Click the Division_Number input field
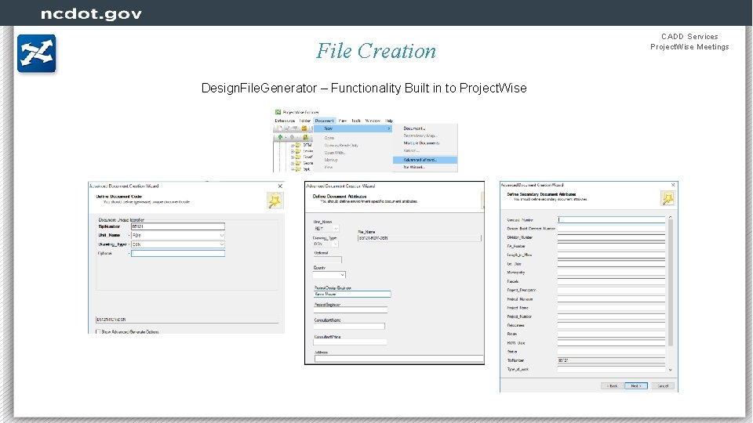Image resolution: width=753 pixels, height=423 pixels. (x=611, y=237)
